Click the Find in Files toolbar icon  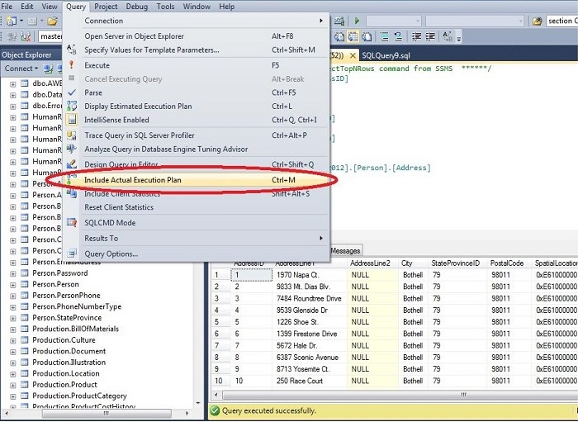point(537,21)
